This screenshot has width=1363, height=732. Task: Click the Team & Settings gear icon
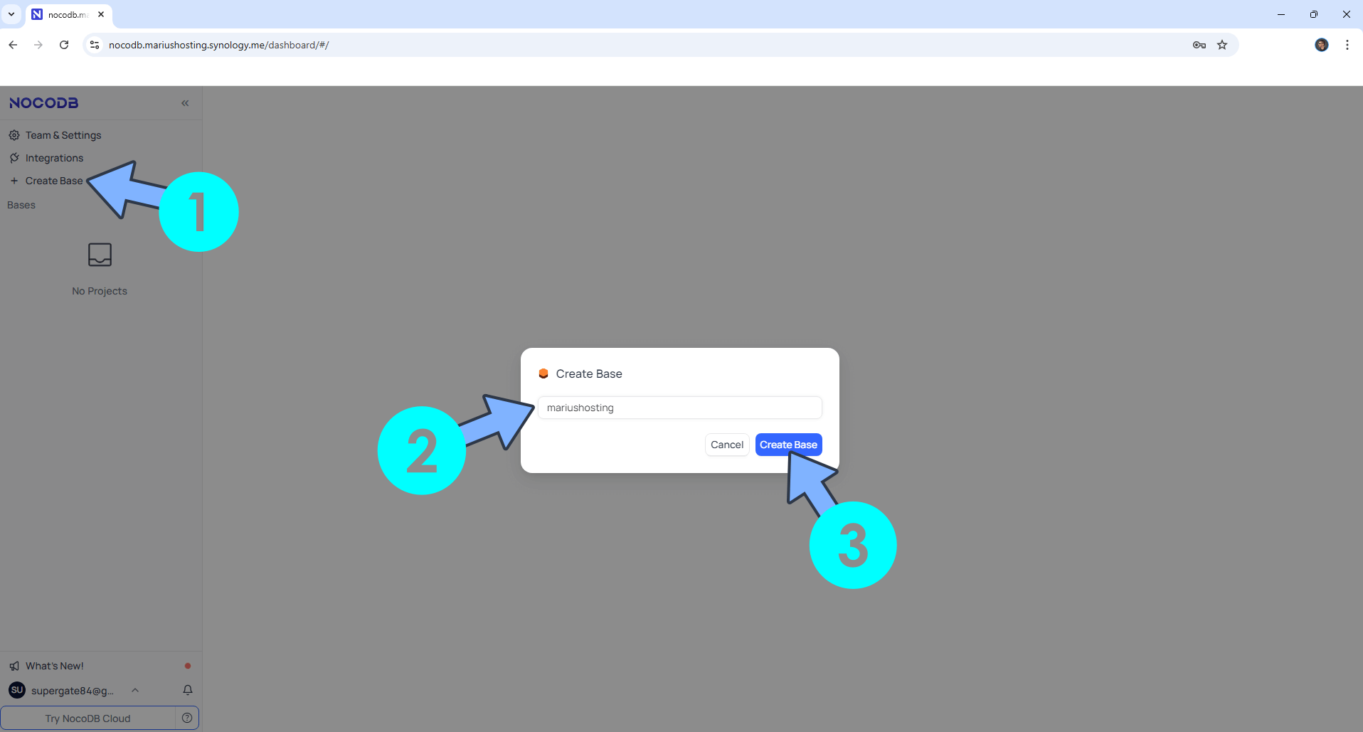14,135
